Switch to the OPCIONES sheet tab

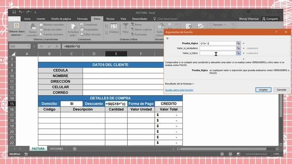pyautogui.click(x=57, y=149)
